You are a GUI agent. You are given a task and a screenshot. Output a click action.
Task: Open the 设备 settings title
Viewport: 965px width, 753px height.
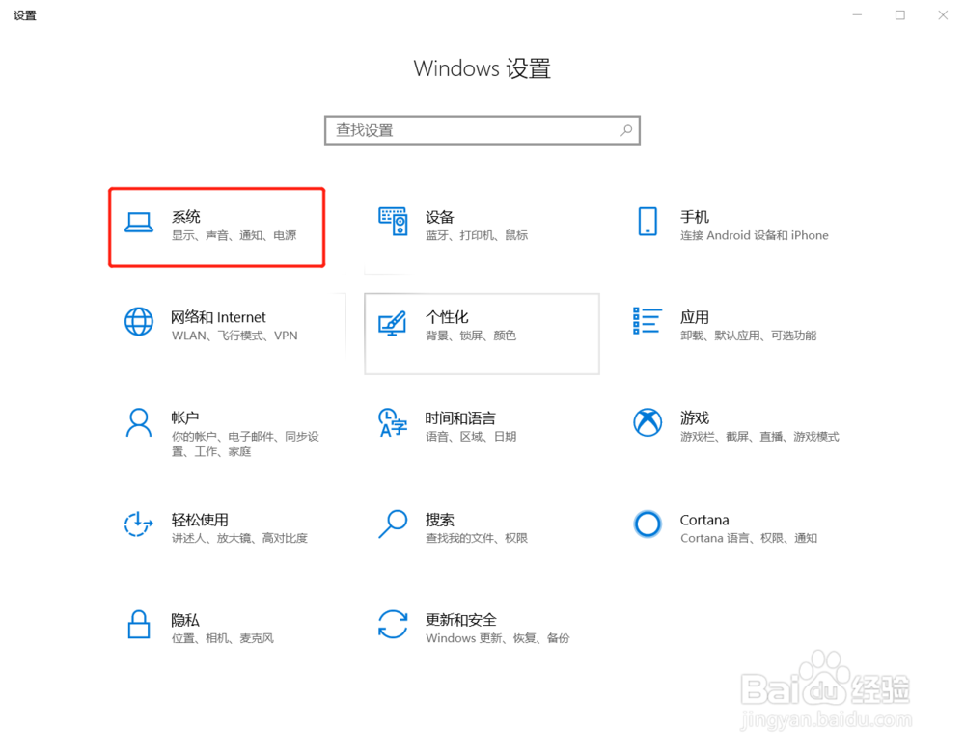pos(440,217)
